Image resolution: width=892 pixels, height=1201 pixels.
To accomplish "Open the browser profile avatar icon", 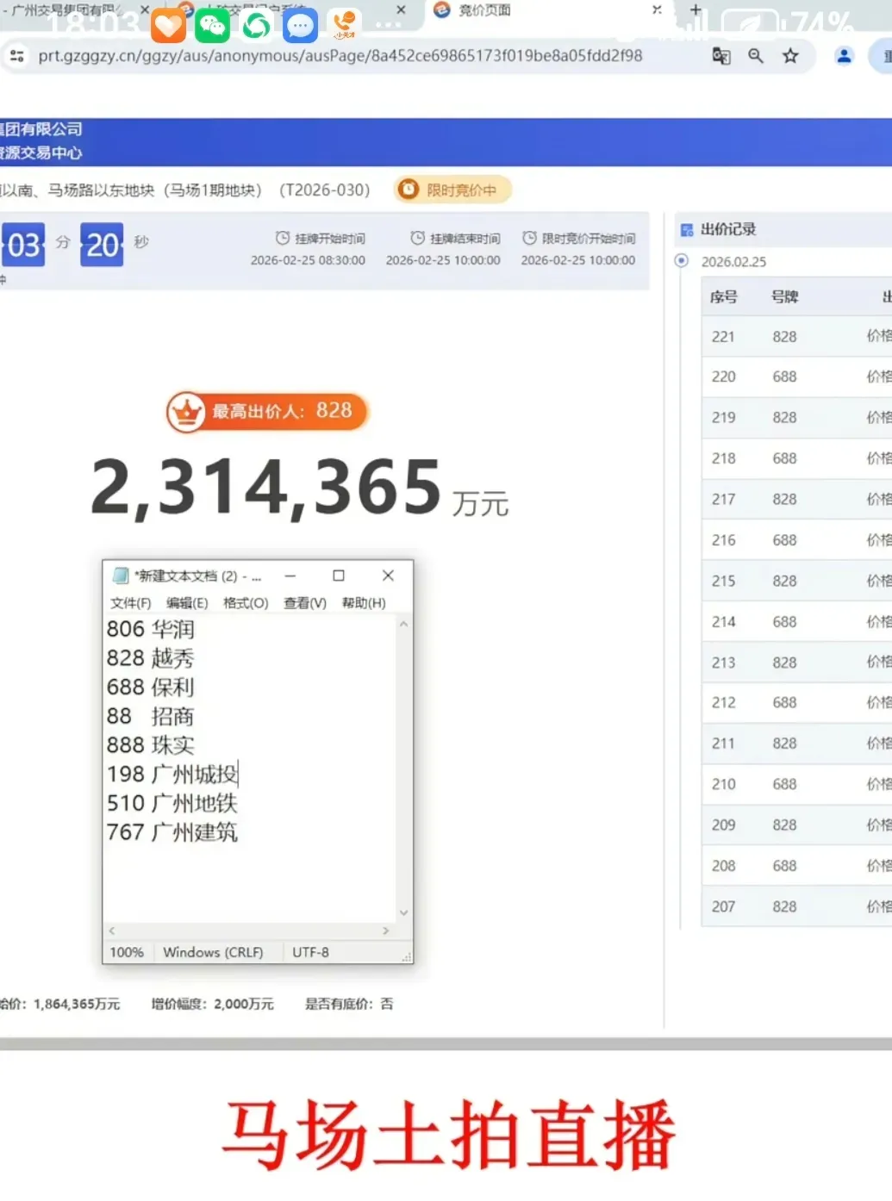I will 844,56.
